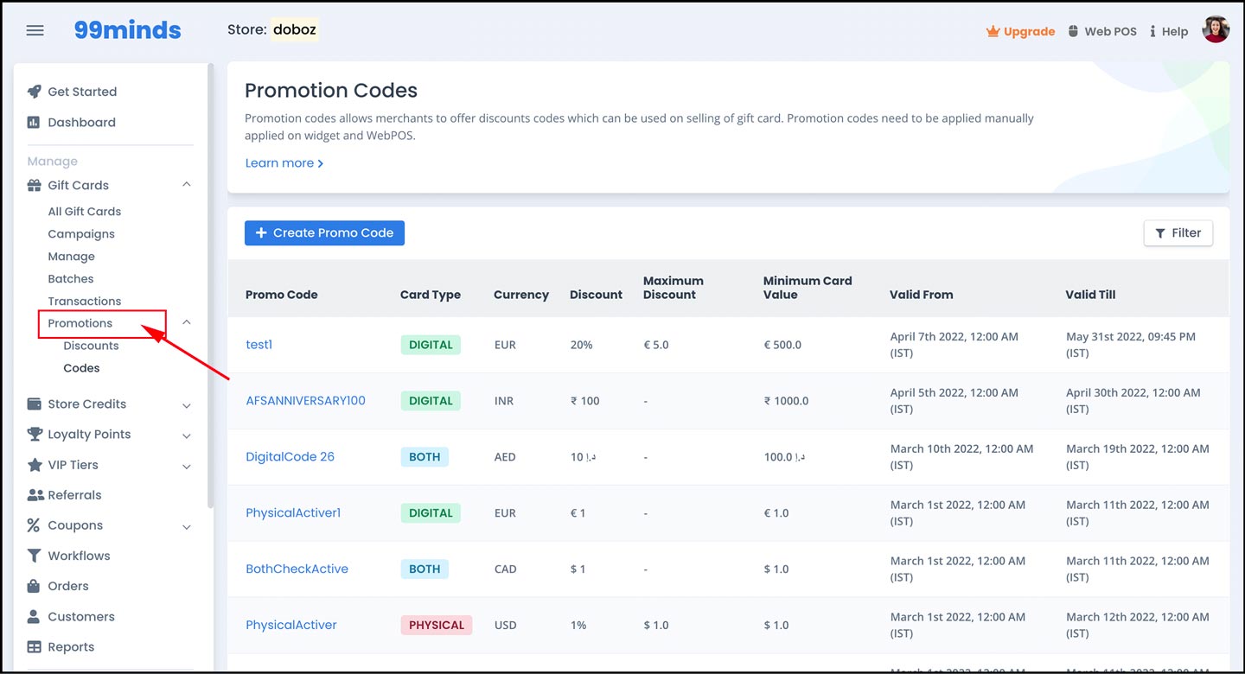Go to Dashboard in the sidebar
This screenshot has width=1245, height=674.
(x=81, y=122)
